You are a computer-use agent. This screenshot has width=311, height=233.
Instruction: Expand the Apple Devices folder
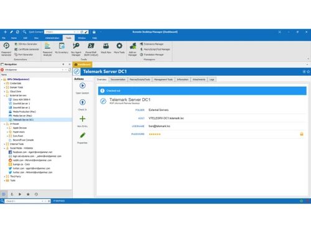(x=7, y=128)
